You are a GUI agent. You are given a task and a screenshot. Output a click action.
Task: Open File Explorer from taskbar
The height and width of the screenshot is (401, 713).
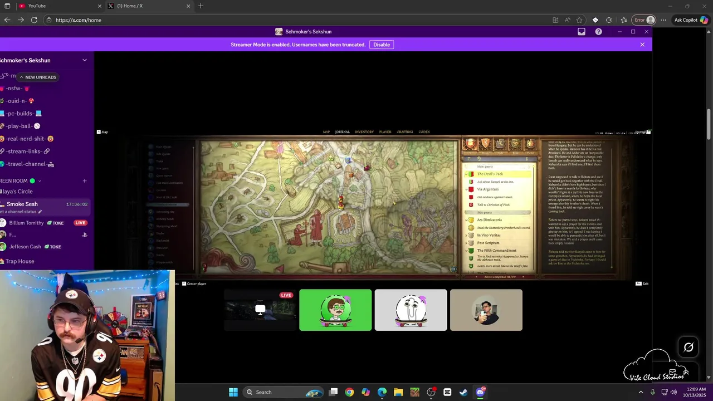pos(398,392)
